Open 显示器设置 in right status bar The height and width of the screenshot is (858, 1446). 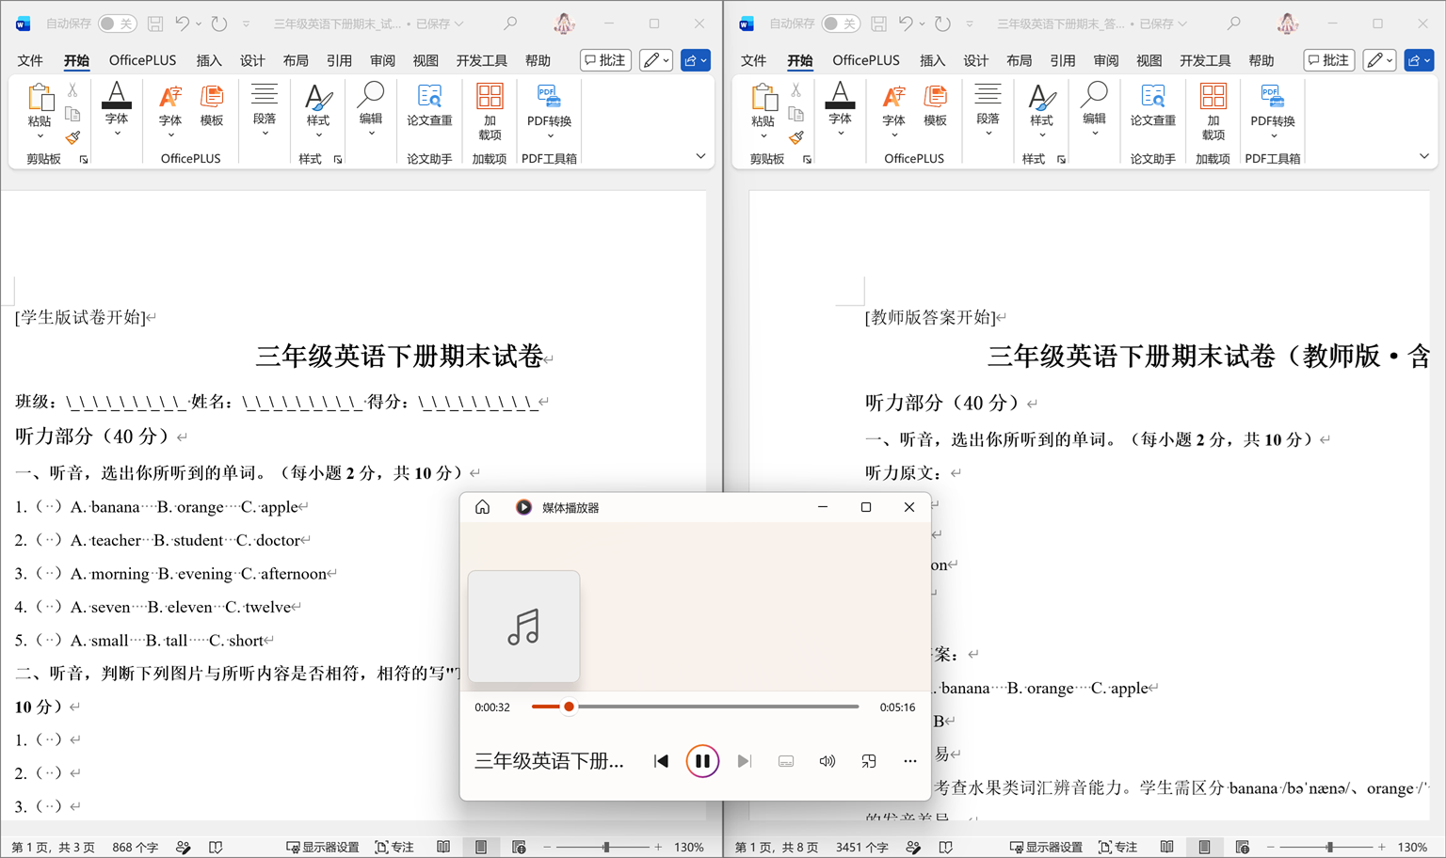click(x=1046, y=847)
